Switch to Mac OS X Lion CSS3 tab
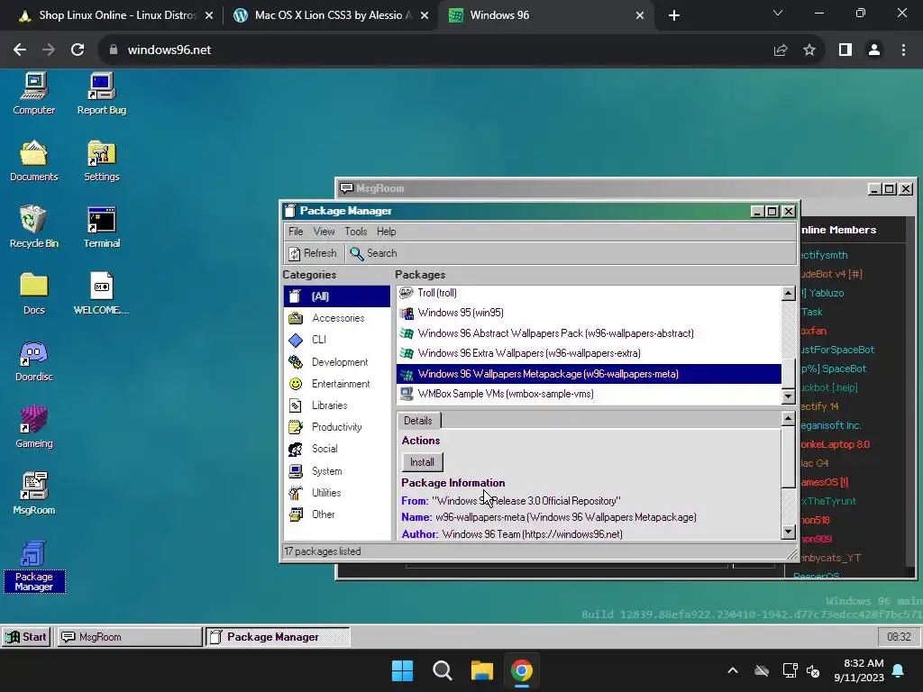Viewport: 923px width, 692px height. point(331,15)
